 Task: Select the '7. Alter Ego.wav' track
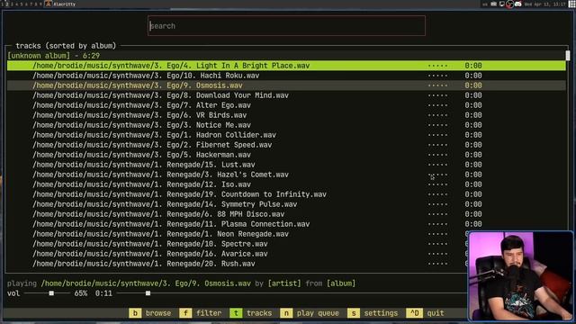click(286, 105)
